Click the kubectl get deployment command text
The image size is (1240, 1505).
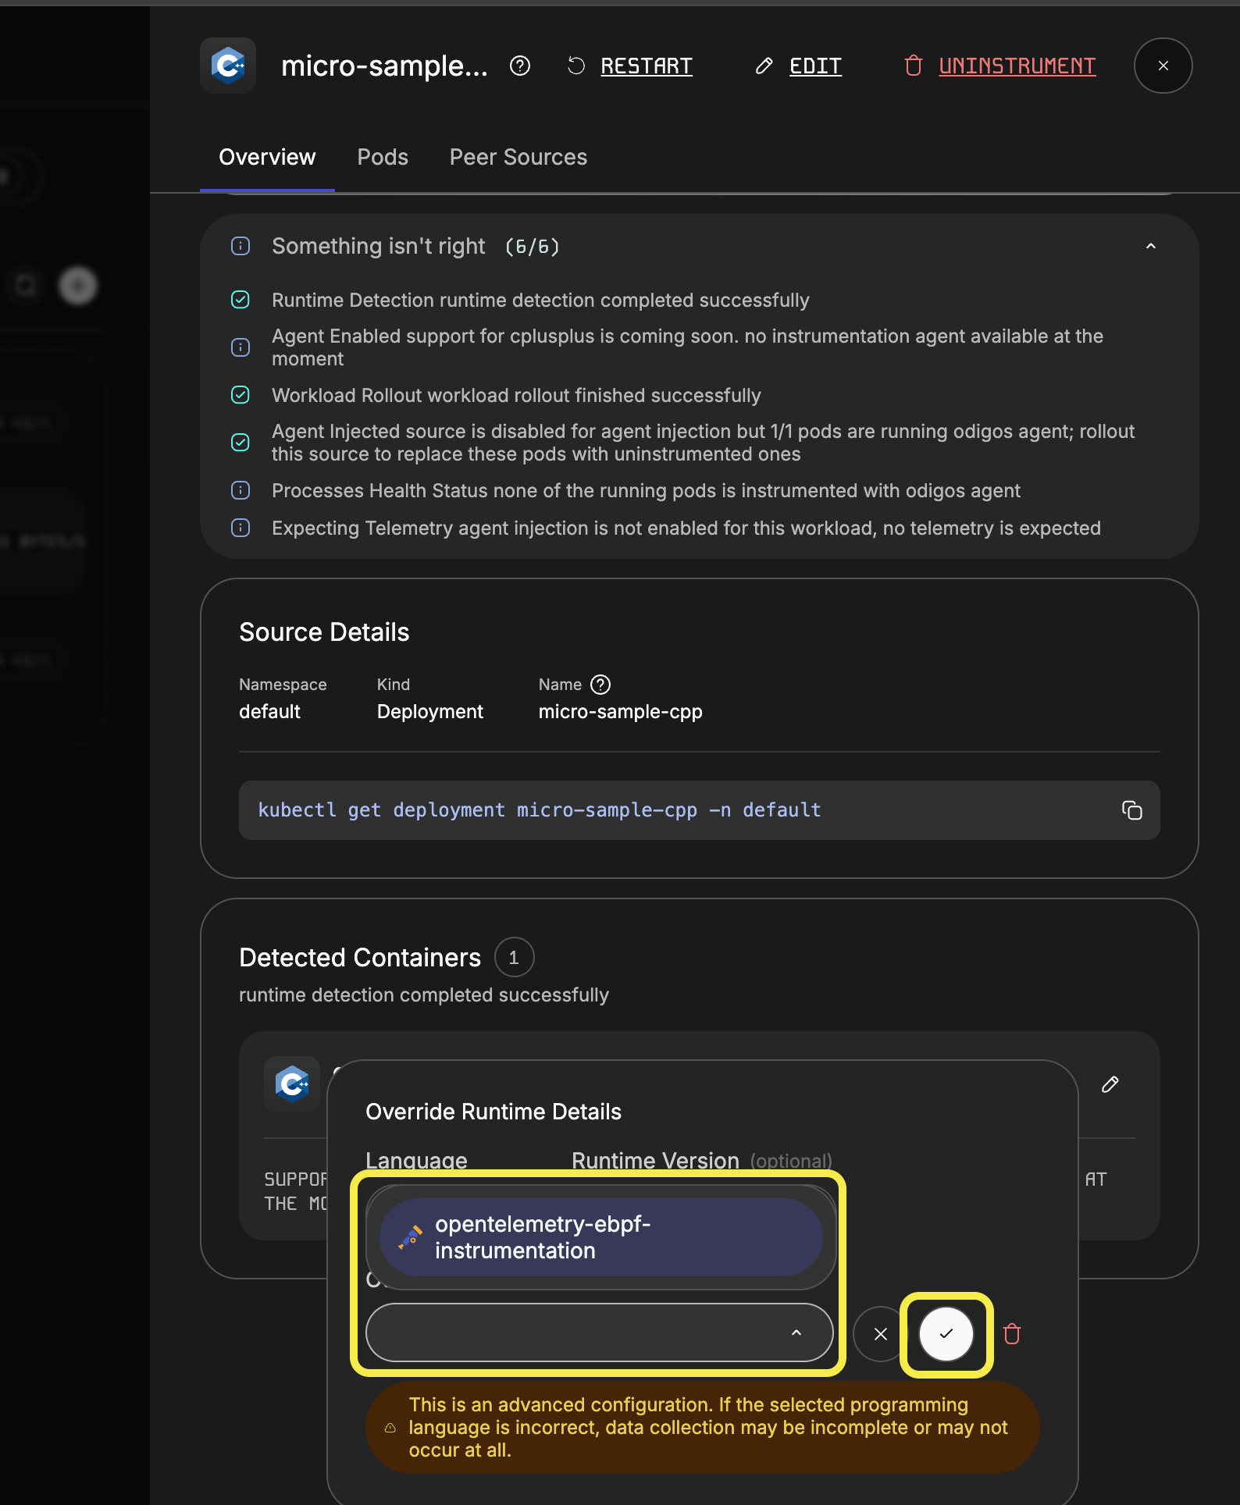(x=539, y=810)
